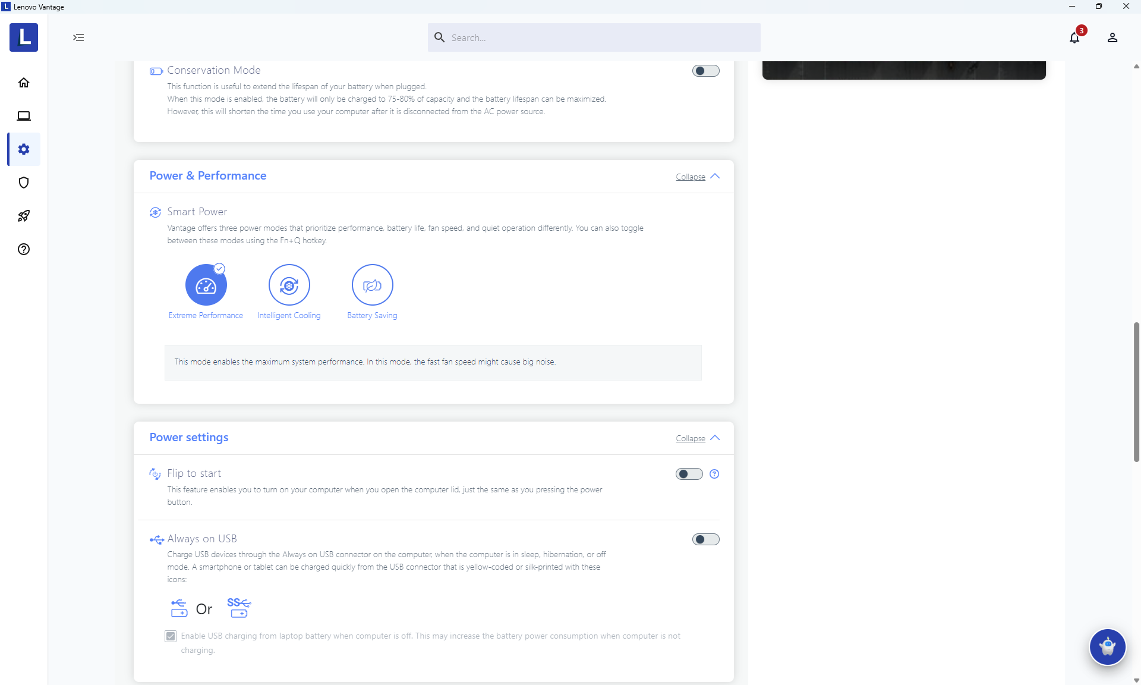Open Help question mark sidebar item

[x=24, y=249]
